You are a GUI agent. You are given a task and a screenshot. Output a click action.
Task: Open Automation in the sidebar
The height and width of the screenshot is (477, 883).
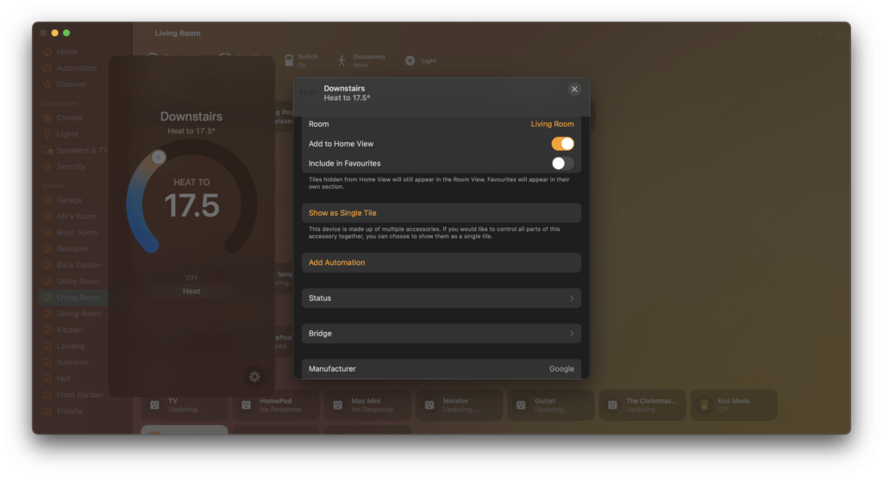[x=70, y=68]
